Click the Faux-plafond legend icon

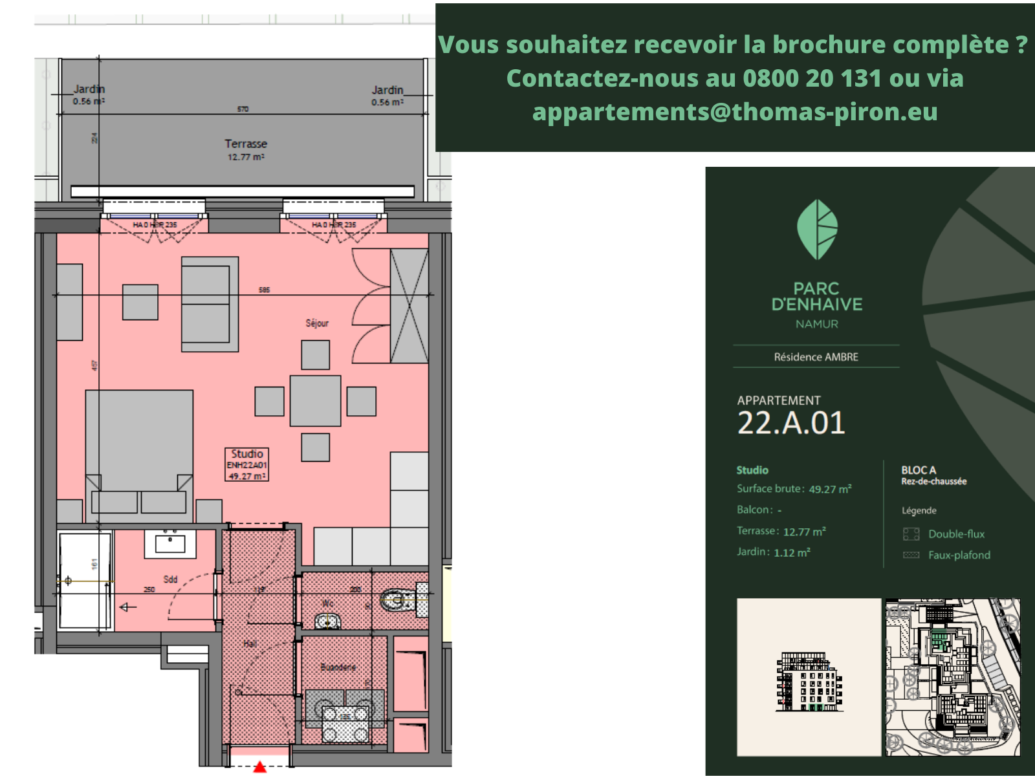911,555
